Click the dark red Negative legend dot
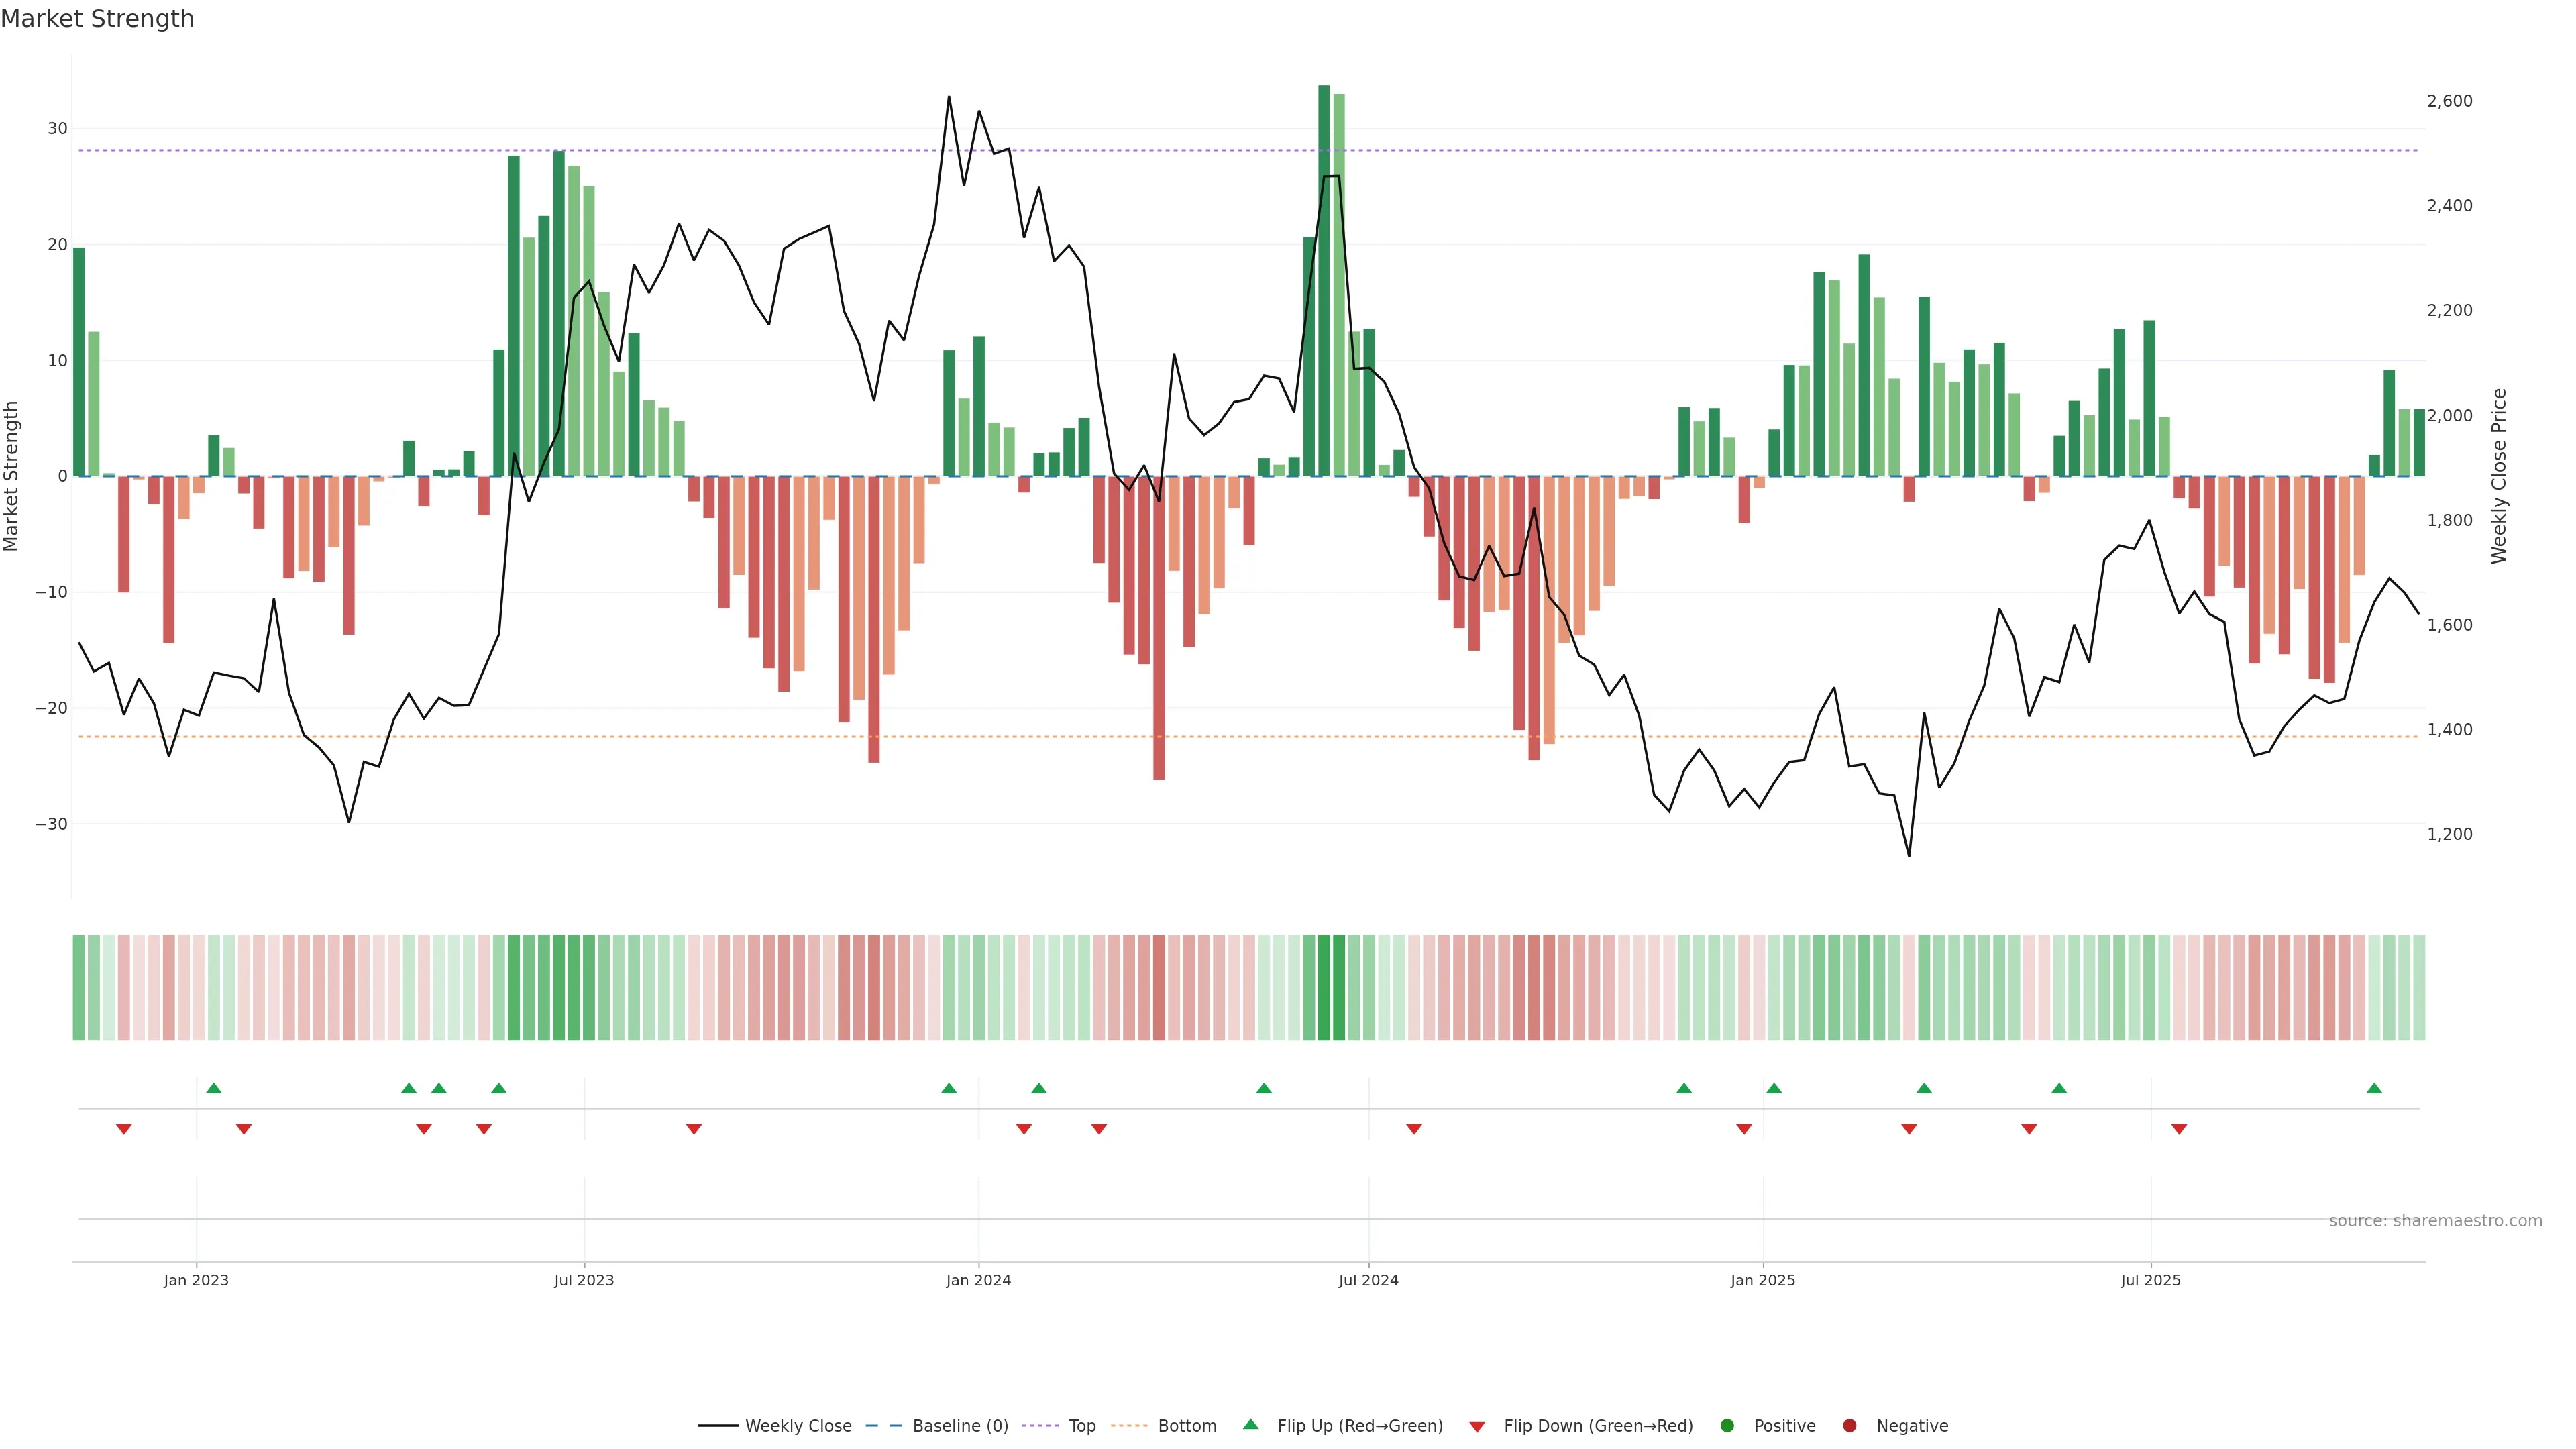 click(x=1849, y=1425)
